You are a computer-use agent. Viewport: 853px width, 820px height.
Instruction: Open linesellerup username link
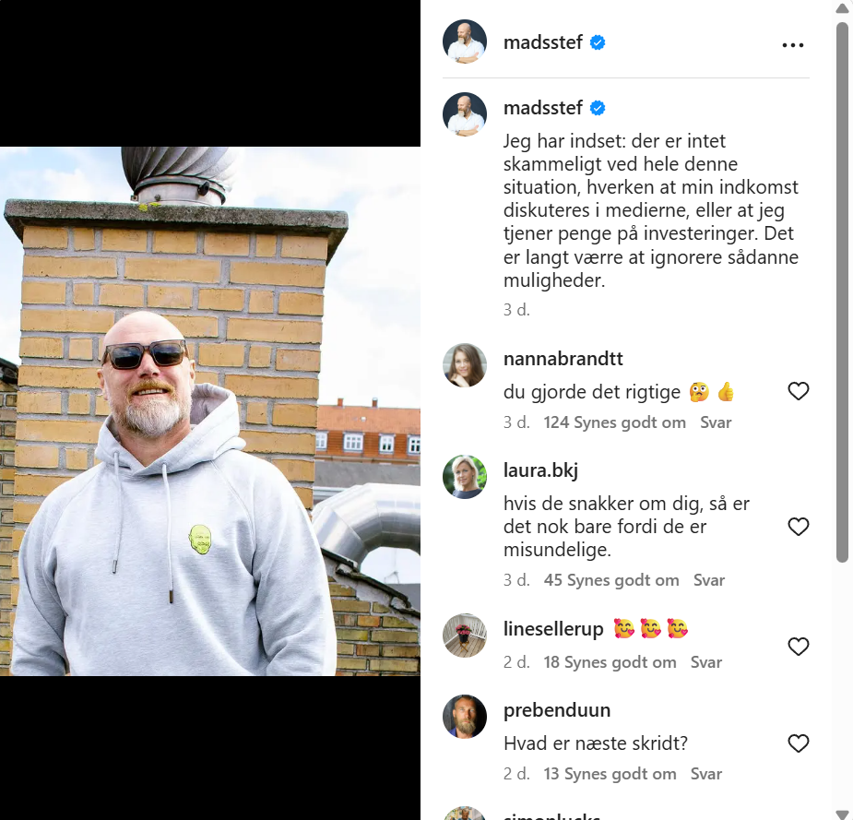(553, 629)
